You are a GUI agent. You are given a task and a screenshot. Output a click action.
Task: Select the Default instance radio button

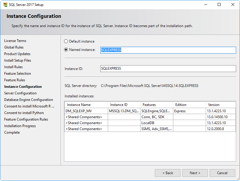(66, 41)
